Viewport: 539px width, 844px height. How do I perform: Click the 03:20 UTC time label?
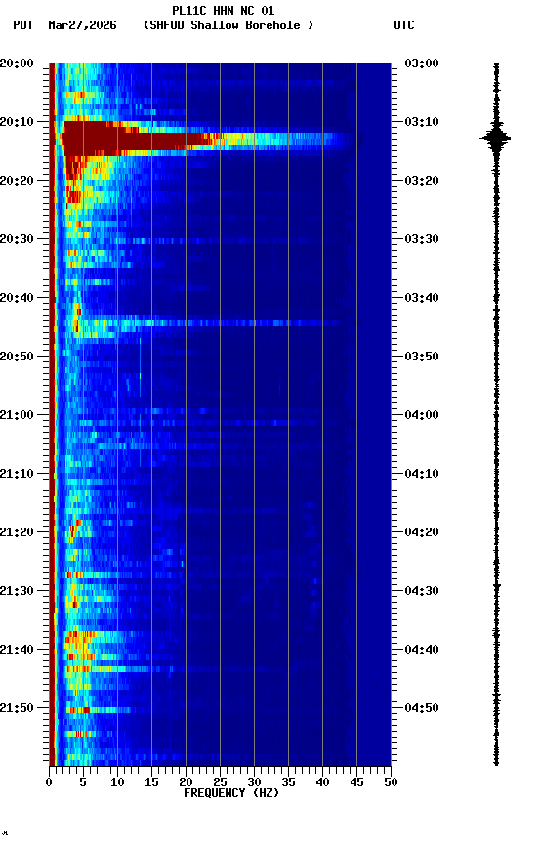pyautogui.click(x=422, y=181)
